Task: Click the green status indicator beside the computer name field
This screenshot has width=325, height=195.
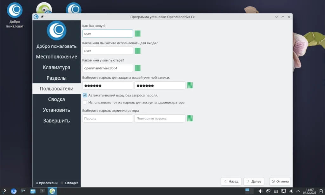Action: (x=138, y=68)
